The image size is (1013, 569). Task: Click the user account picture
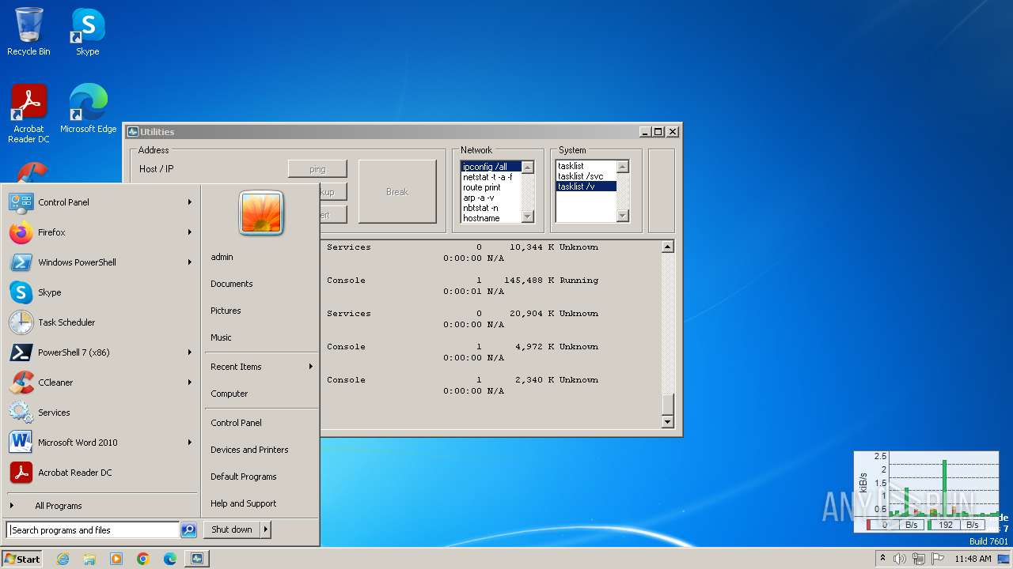point(261,213)
